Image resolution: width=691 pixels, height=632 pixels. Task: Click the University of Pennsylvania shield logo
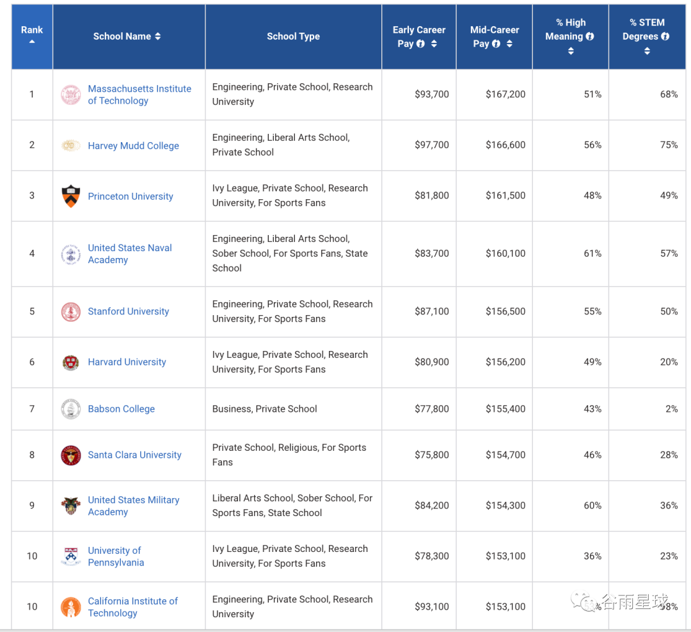pyautogui.click(x=70, y=556)
